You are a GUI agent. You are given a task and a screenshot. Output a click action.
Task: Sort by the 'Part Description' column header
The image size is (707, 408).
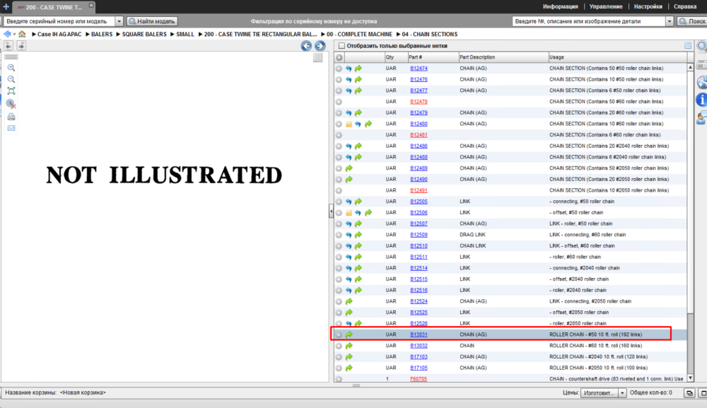click(503, 57)
